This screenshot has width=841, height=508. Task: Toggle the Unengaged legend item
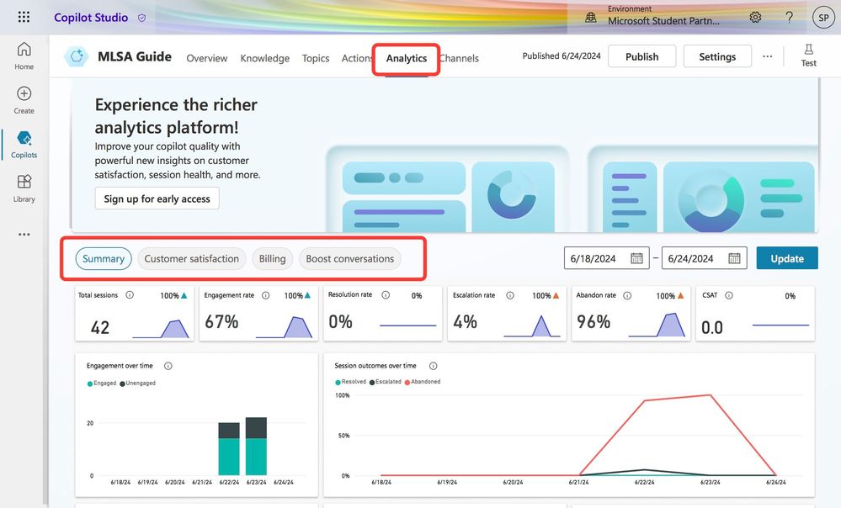click(138, 384)
